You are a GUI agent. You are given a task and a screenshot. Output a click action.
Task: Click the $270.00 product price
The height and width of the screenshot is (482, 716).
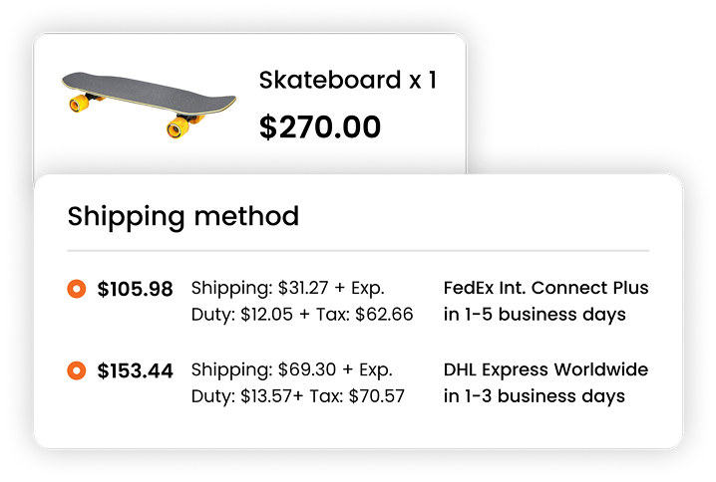(319, 127)
